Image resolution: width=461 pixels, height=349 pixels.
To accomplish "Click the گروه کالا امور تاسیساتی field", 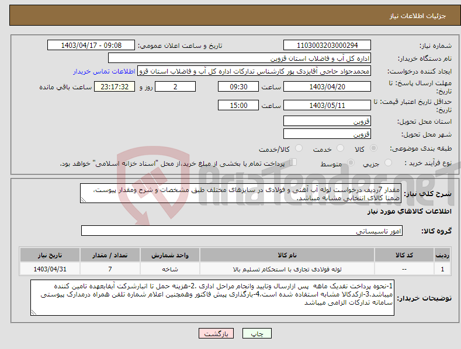I will click(242, 231).
